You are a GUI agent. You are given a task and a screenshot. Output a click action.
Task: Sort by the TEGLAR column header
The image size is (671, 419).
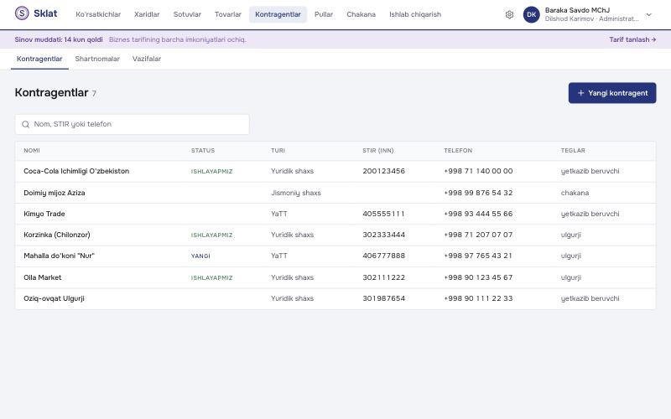(x=573, y=151)
